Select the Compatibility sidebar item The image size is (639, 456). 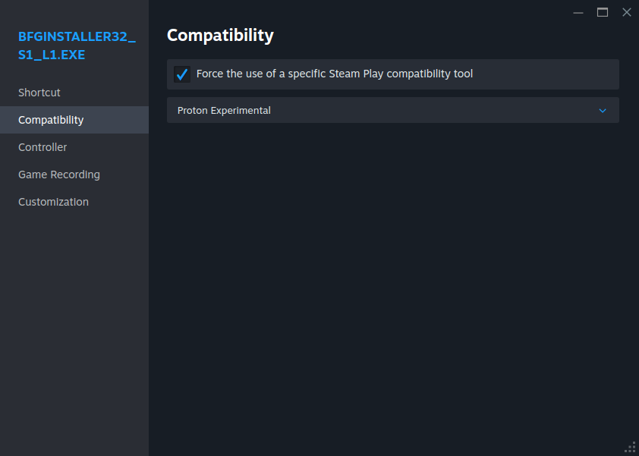tap(51, 120)
